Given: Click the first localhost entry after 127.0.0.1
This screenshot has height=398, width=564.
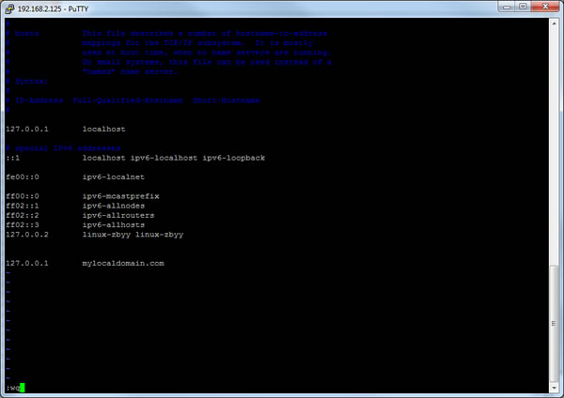Looking at the screenshot, I should click(x=103, y=128).
